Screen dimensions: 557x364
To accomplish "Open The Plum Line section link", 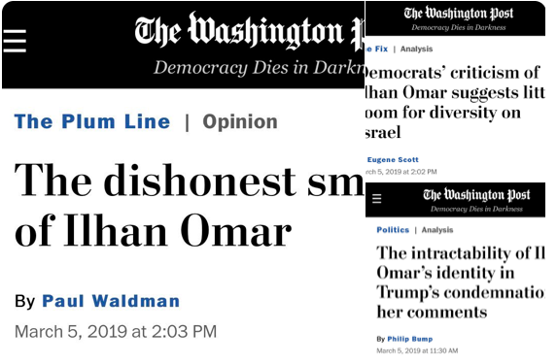I will (92, 121).
